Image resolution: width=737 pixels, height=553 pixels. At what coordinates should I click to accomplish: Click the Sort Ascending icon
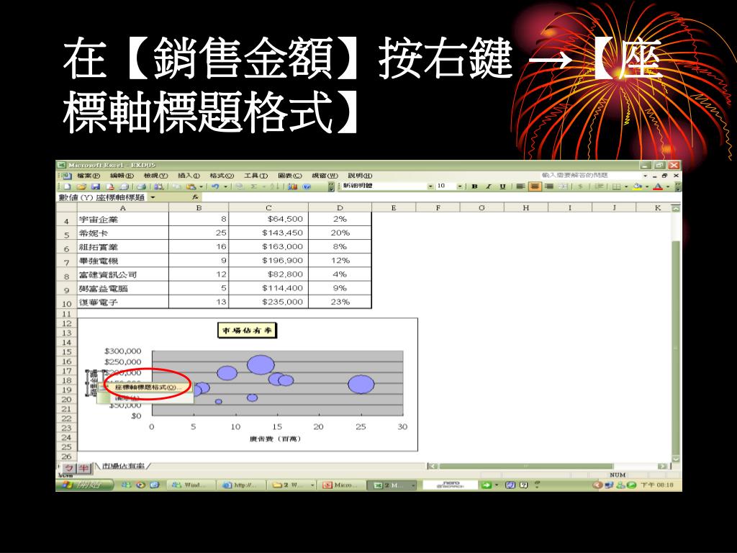coord(276,186)
